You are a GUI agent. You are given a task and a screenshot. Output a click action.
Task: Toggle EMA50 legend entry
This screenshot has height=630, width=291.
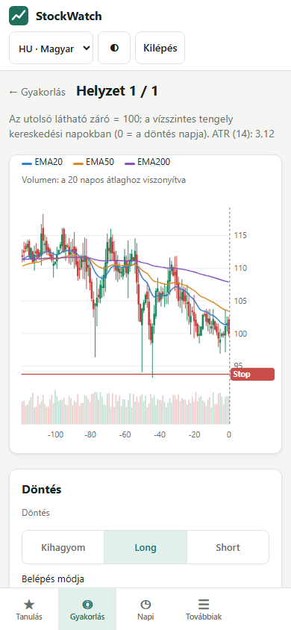pos(94,162)
